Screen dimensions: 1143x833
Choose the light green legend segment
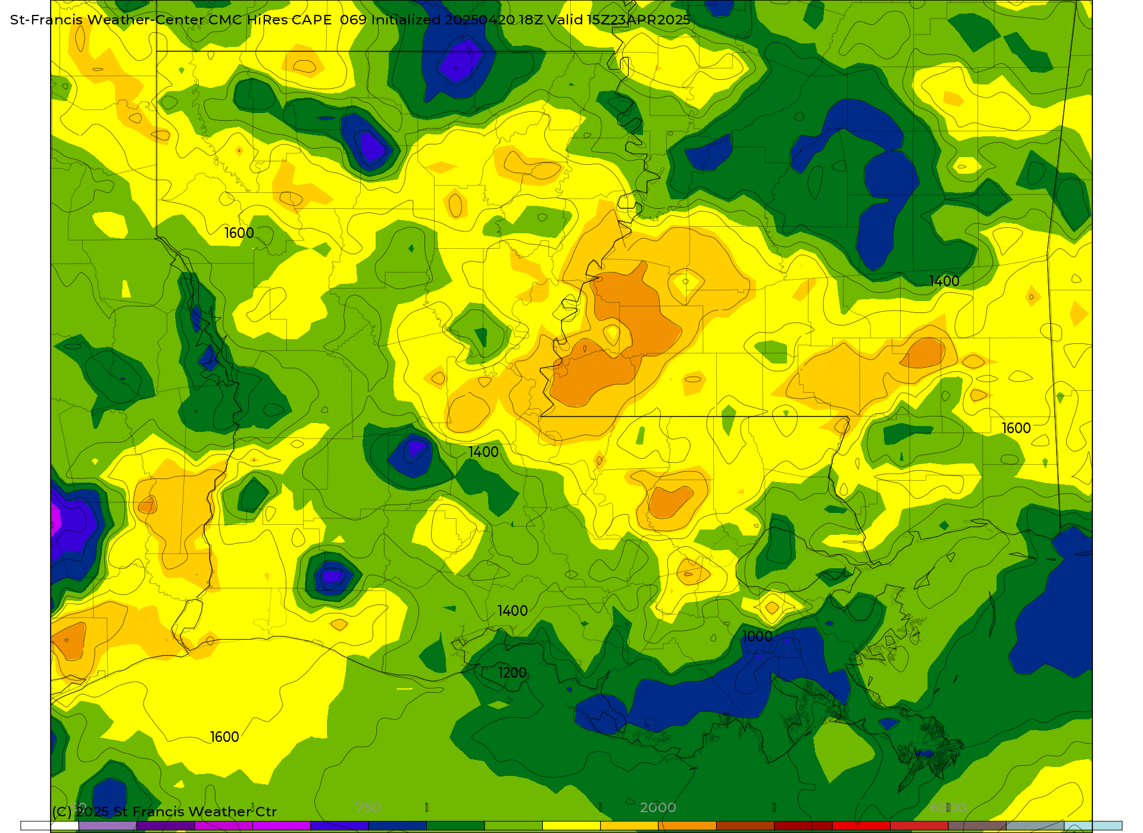tap(513, 826)
